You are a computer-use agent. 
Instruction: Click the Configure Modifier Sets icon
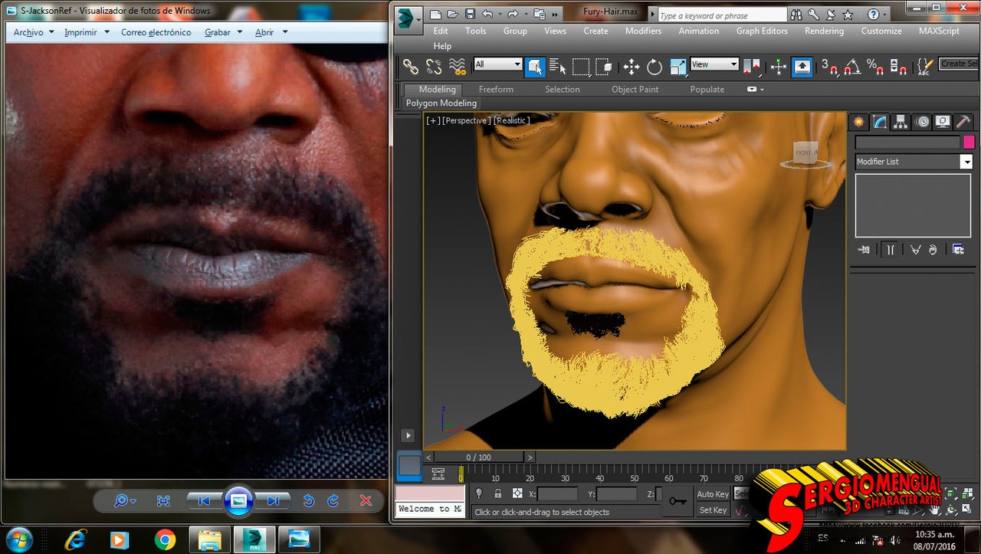[958, 249]
